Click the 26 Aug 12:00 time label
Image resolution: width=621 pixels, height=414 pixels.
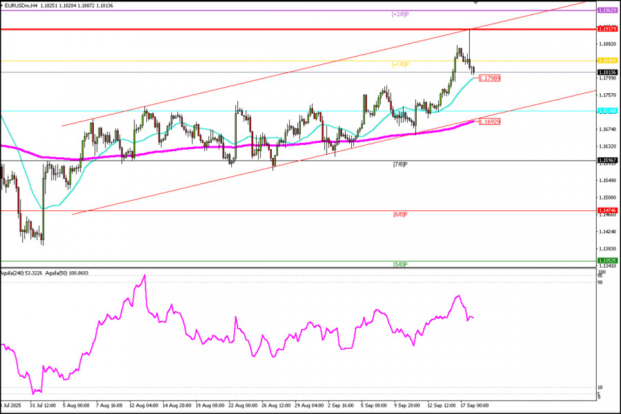[x=277, y=406]
